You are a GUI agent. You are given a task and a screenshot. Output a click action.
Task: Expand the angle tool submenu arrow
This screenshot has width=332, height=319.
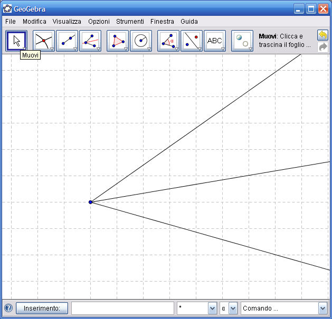point(176,49)
